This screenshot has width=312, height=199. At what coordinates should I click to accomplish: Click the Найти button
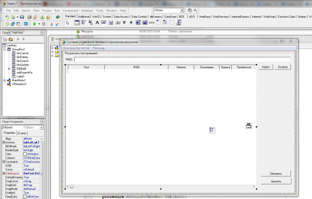pyautogui.click(x=266, y=67)
